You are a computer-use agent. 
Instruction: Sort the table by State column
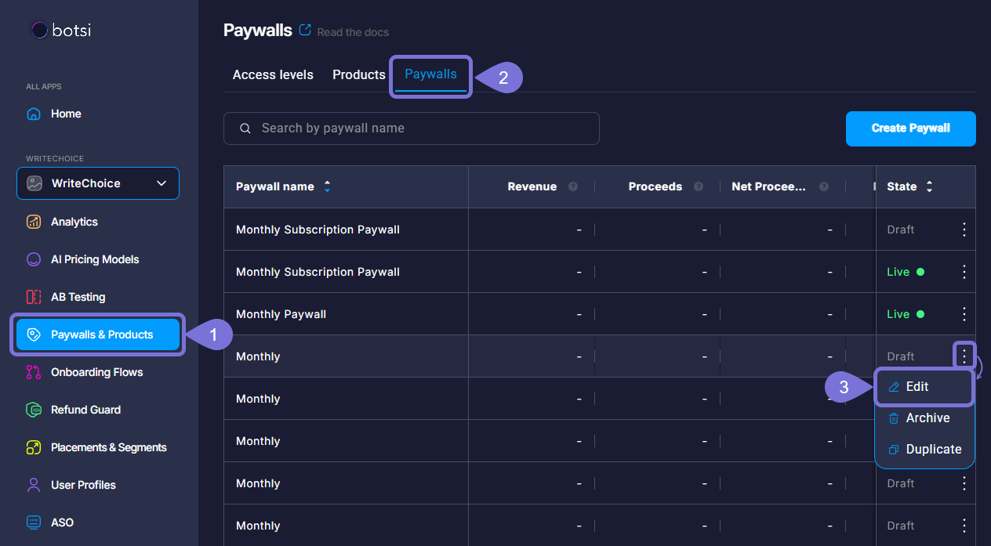pyautogui.click(x=928, y=186)
